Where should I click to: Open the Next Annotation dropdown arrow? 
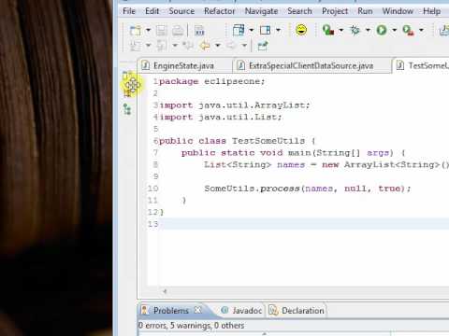coord(148,46)
